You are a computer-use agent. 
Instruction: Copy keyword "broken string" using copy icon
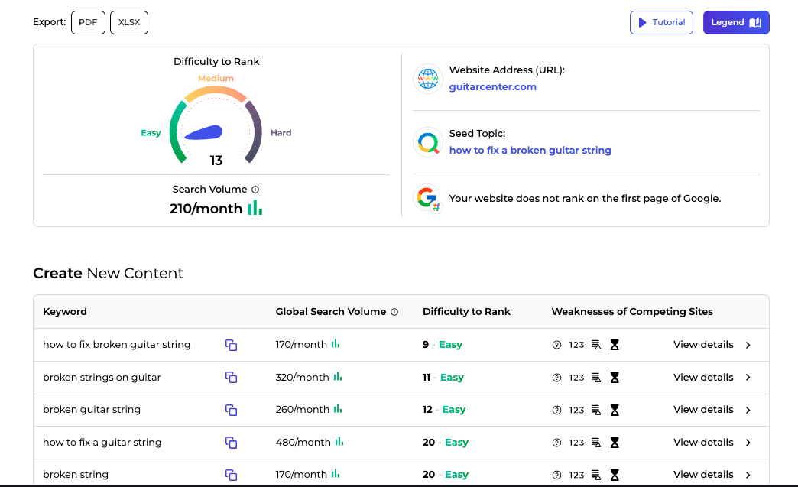(x=232, y=475)
